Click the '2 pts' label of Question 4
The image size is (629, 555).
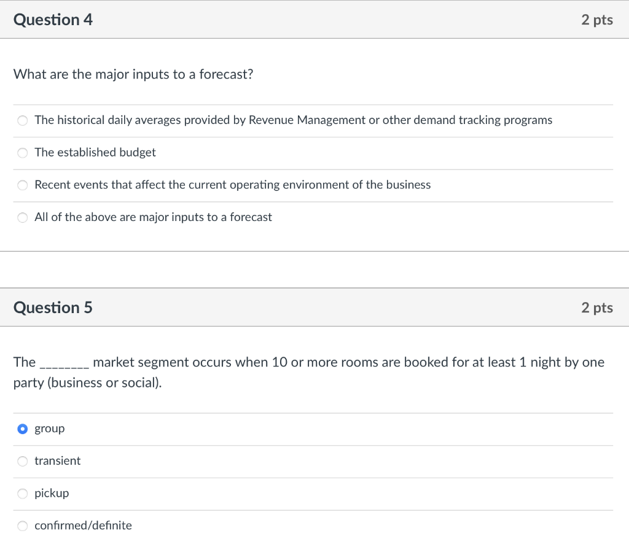[596, 20]
